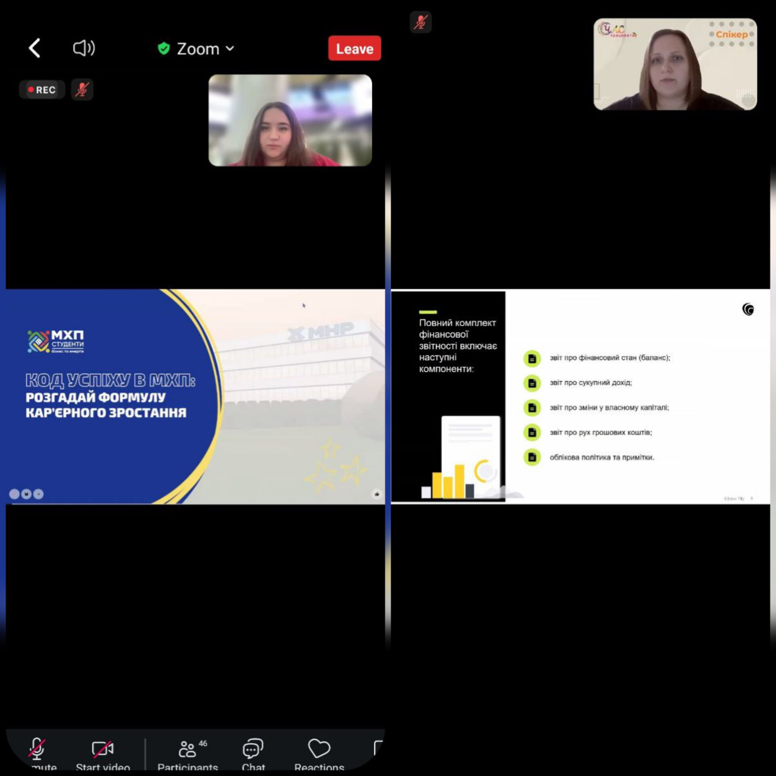
Task: Click 'Спікер' label on speaker video
Action: (x=732, y=34)
